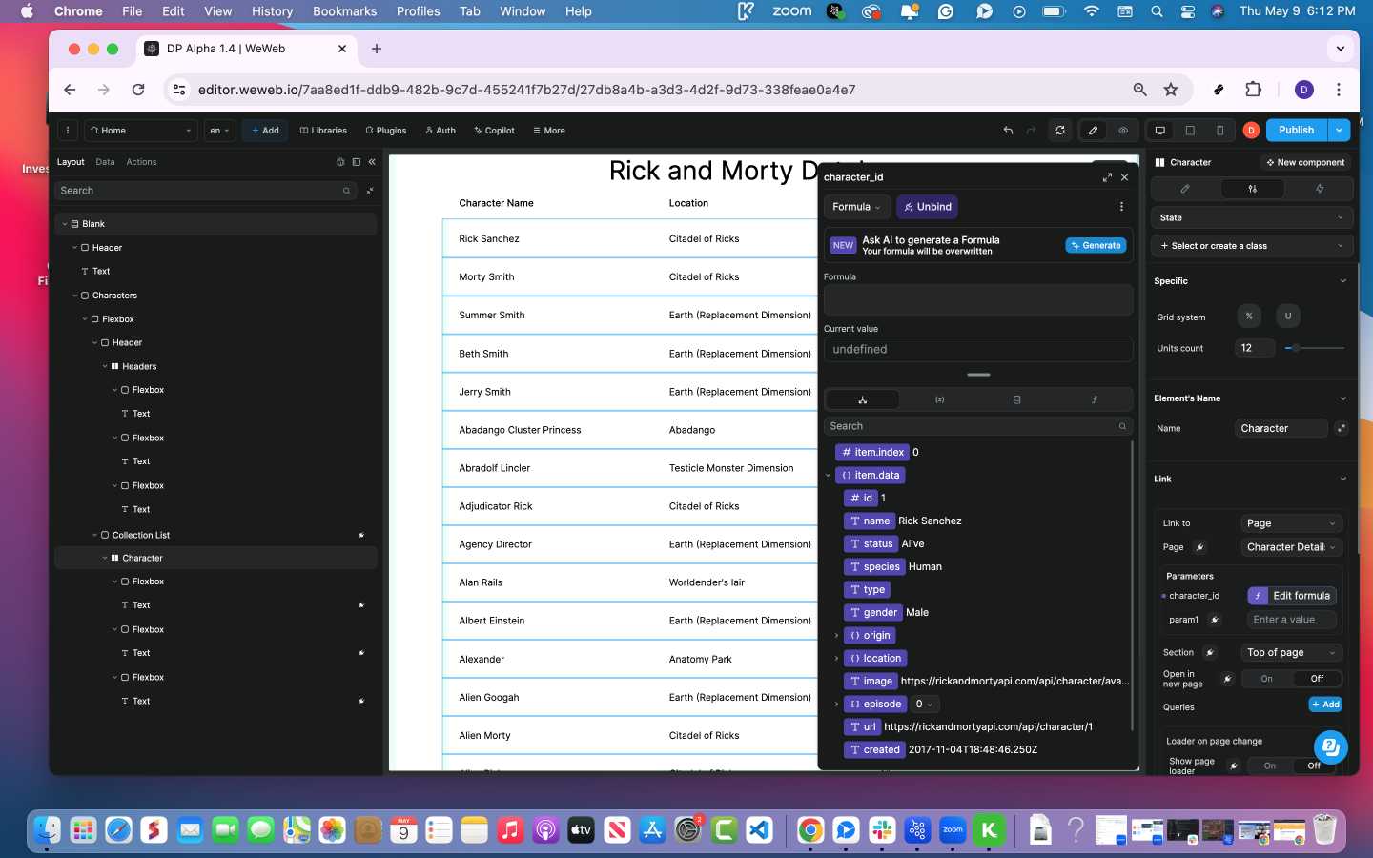Open the style tab with the brush icon
Viewport: 1373px width, 858px height.
tap(1185, 189)
